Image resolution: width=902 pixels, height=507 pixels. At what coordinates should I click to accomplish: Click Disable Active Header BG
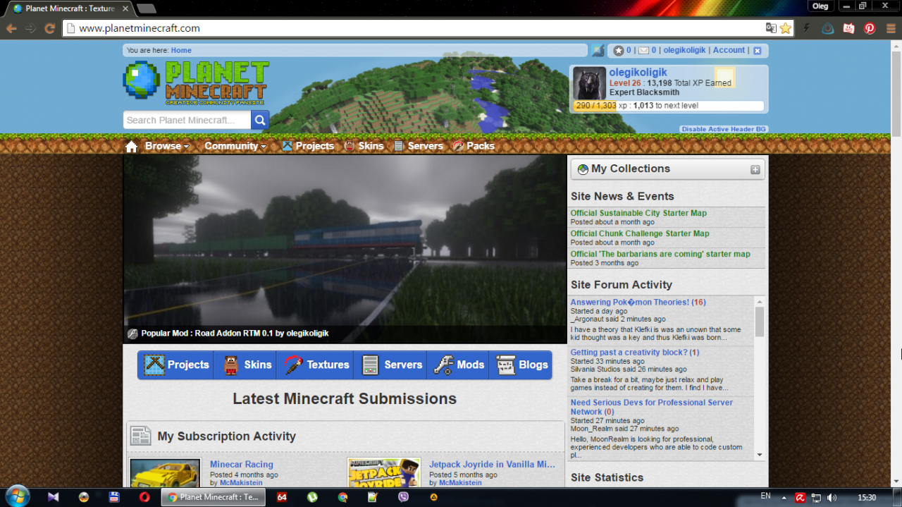tap(724, 129)
